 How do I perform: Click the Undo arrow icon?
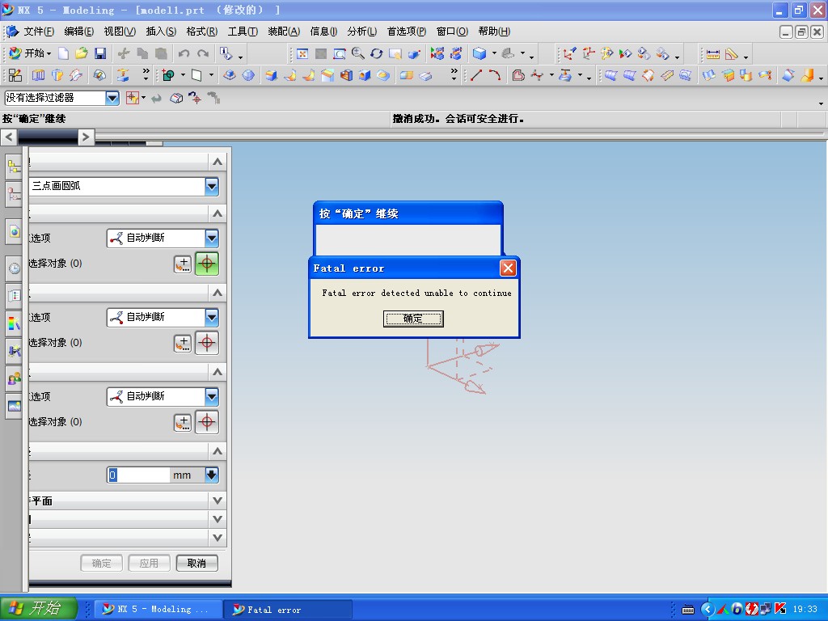[x=184, y=53]
